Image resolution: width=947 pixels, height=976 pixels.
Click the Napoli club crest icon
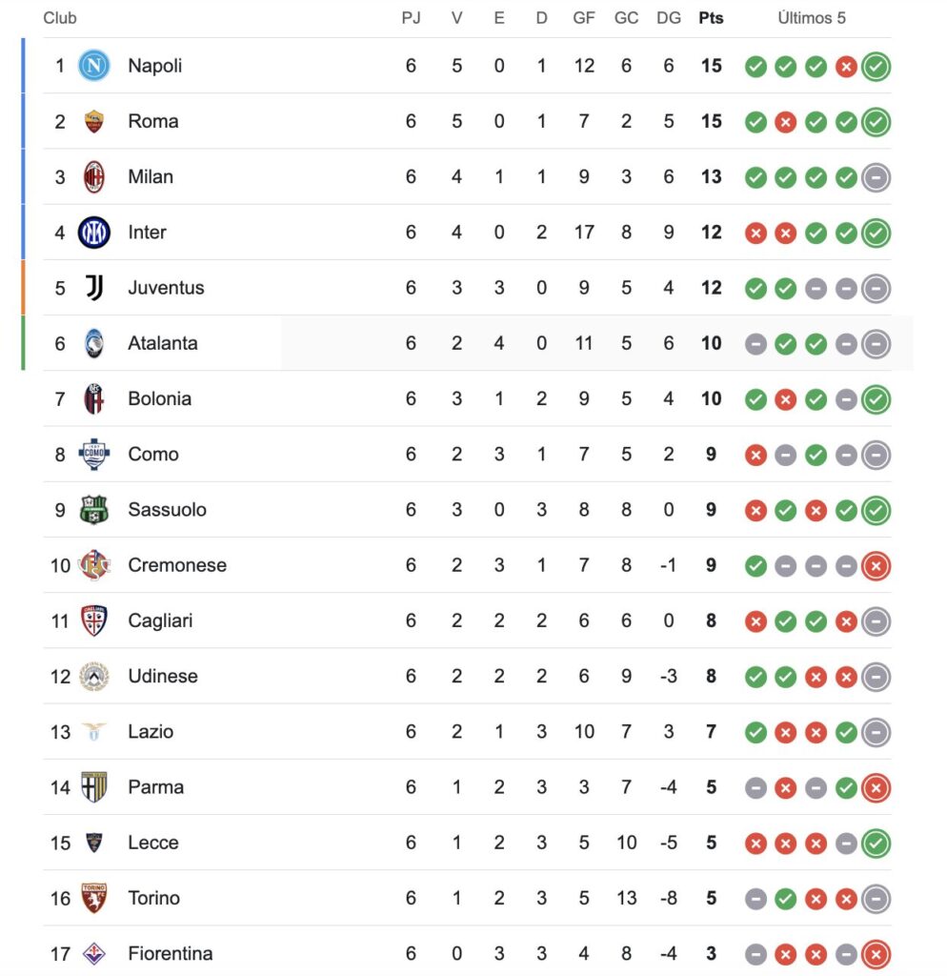(x=94, y=66)
